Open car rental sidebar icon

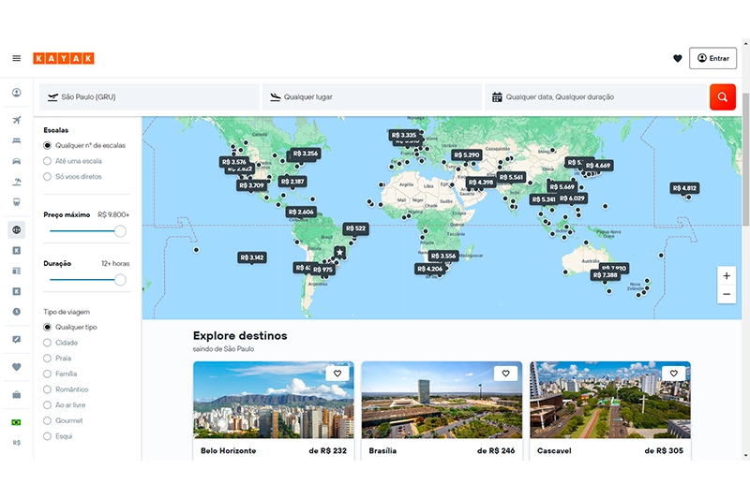click(17, 161)
